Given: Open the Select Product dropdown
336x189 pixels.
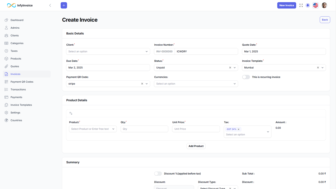Looking at the screenshot, I should pos(93,129).
